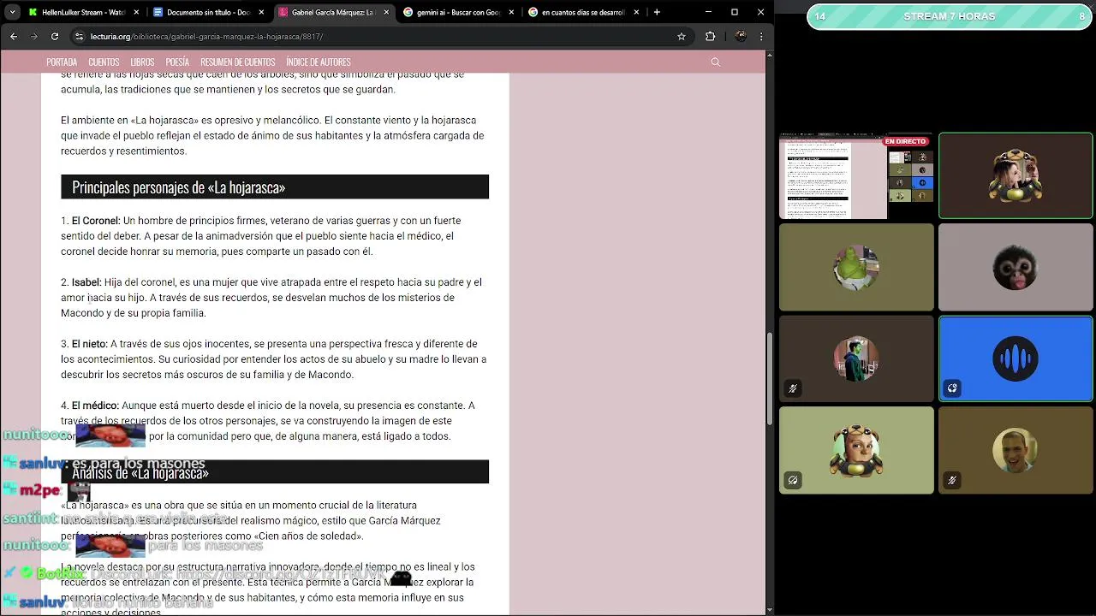The image size is (1096, 616).
Task: Open the gemini ai Google search tab
Action: click(x=451, y=12)
